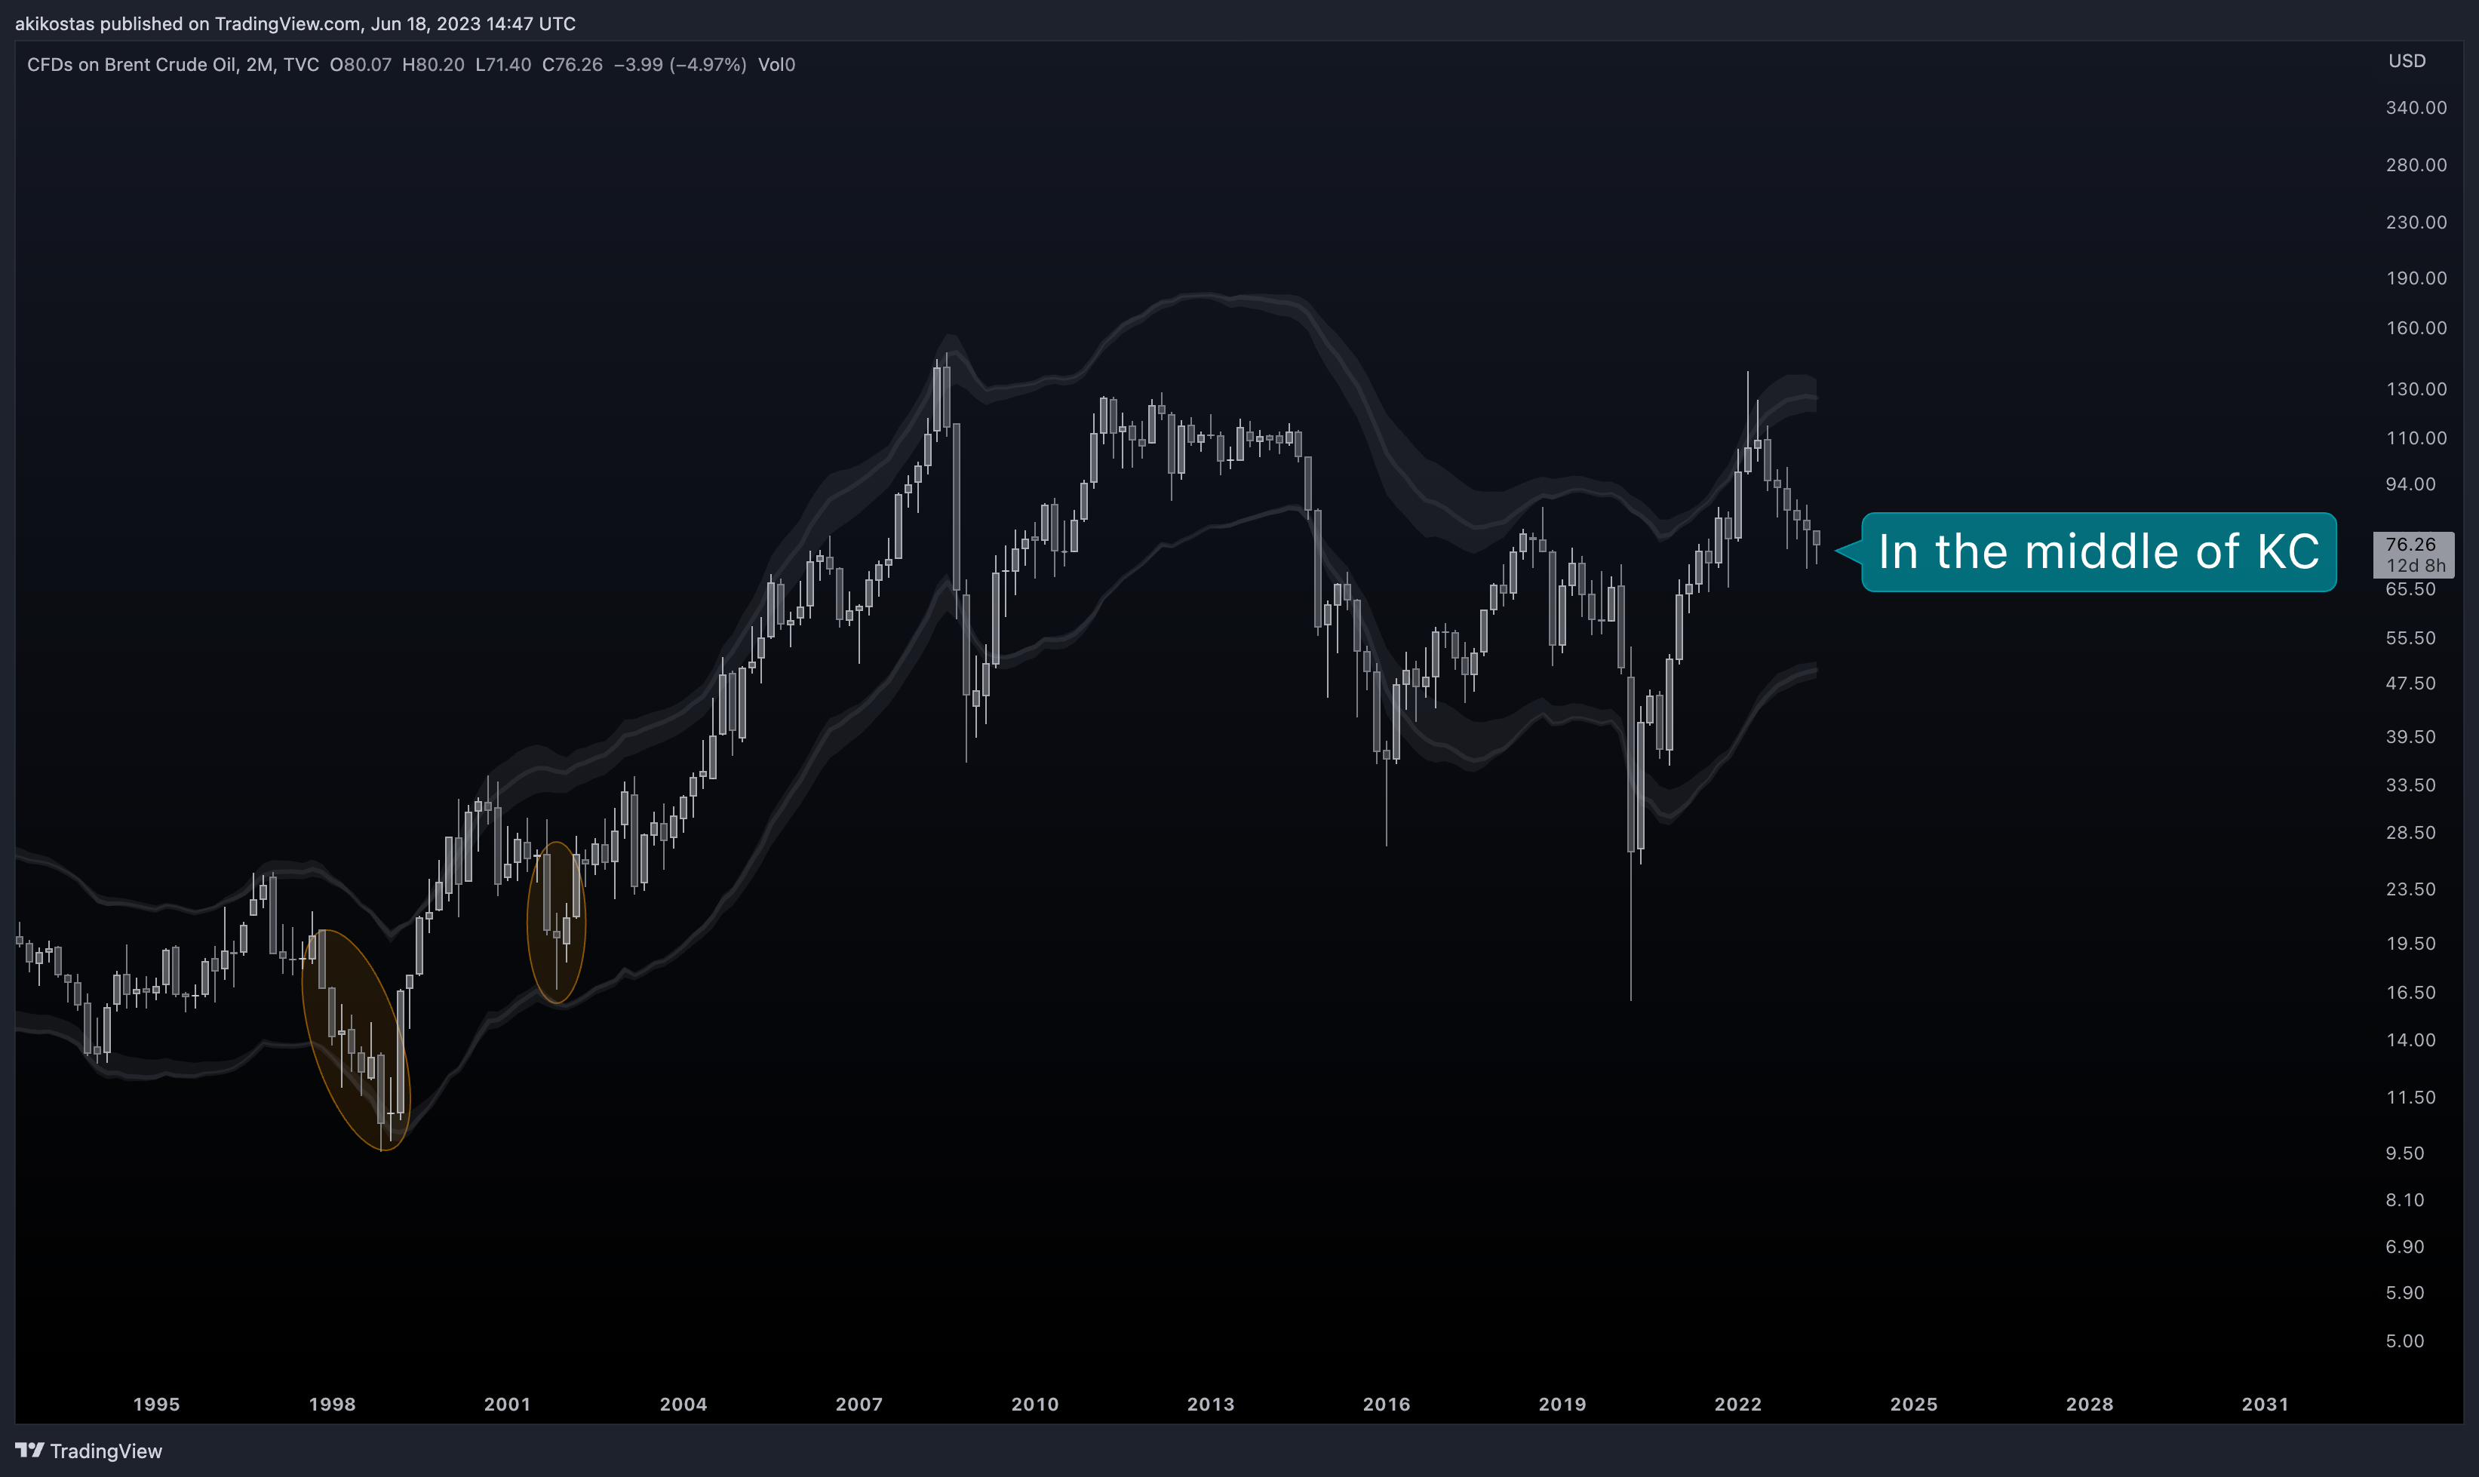The width and height of the screenshot is (2479, 1477).
Task: Click the 28.50 price axis label
Action: (2410, 833)
